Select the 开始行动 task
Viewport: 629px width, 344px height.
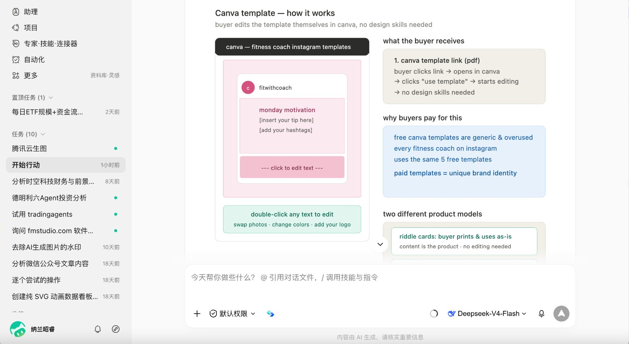[x=66, y=165]
